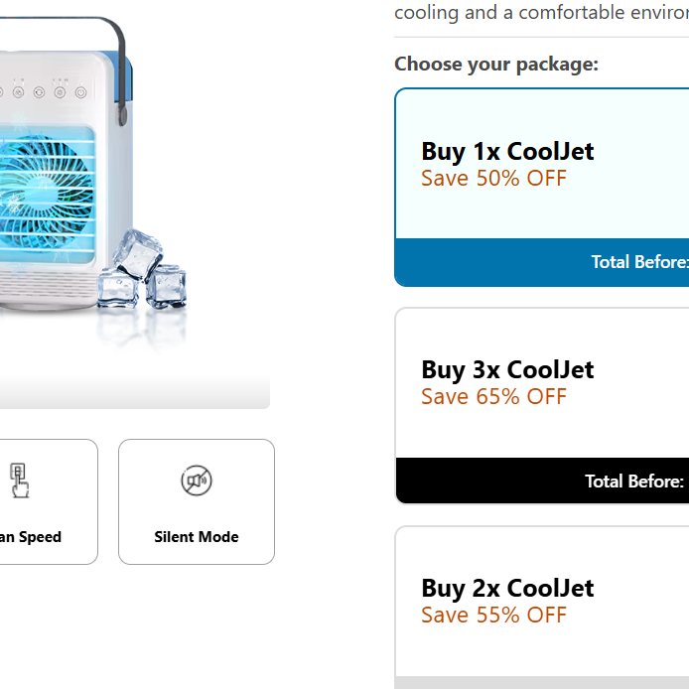Image resolution: width=689 pixels, height=689 pixels.
Task: Choose the Buy 2x CoolJet package
Action: 541,608
